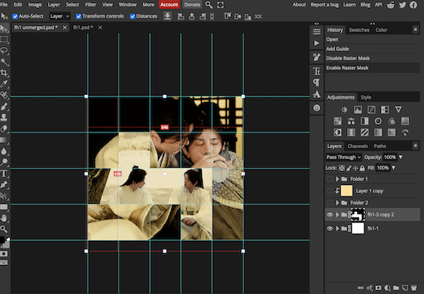Viewport: 424px width, 294px height.
Task: Switch to the Style tab
Action: pos(366,97)
